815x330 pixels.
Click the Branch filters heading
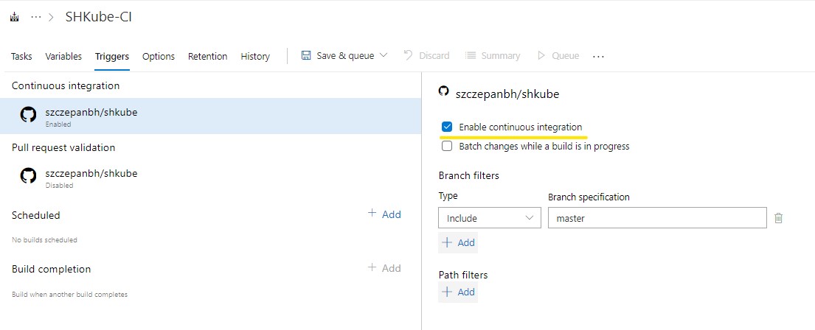tap(469, 175)
